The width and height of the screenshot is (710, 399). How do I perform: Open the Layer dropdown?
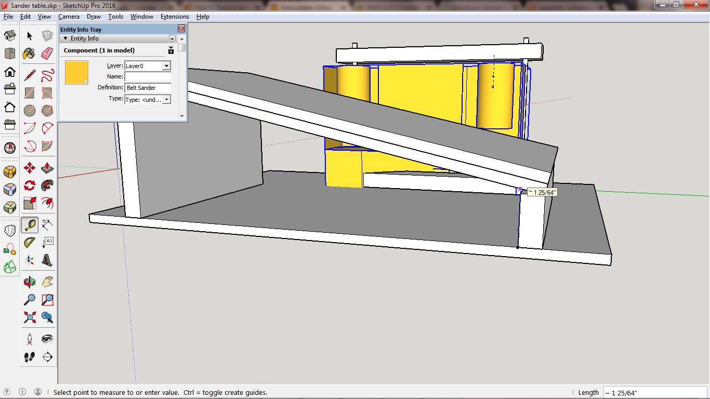[x=166, y=66]
